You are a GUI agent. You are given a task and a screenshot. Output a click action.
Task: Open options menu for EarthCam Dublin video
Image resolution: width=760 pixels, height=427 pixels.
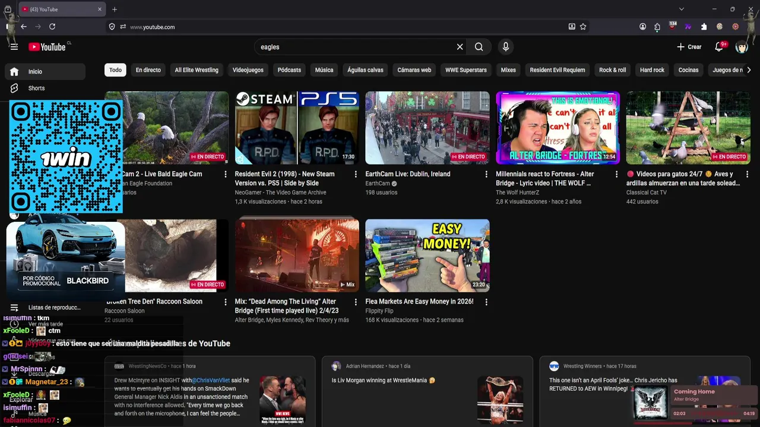(486, 174)
